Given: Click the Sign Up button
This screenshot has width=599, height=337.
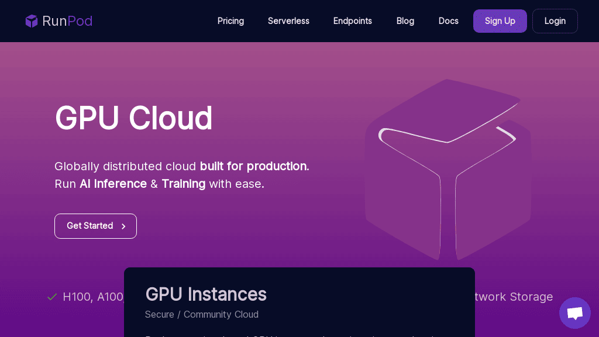Looking at the screenshot, I should 500,21.
